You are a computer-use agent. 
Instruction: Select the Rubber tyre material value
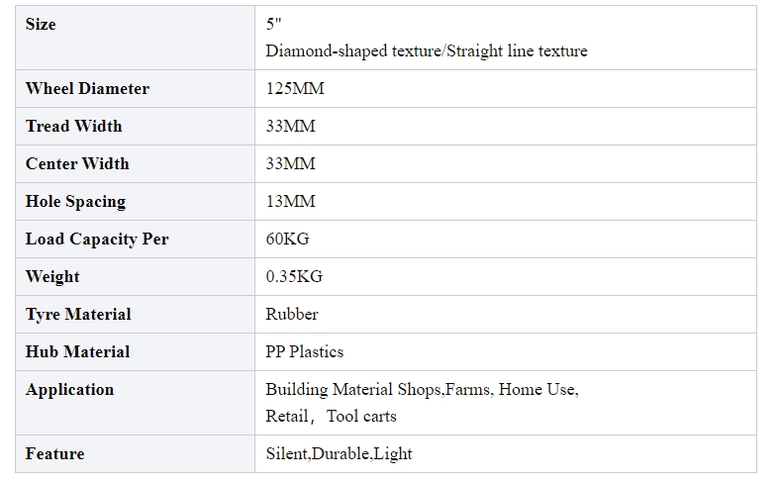point(292,315)
